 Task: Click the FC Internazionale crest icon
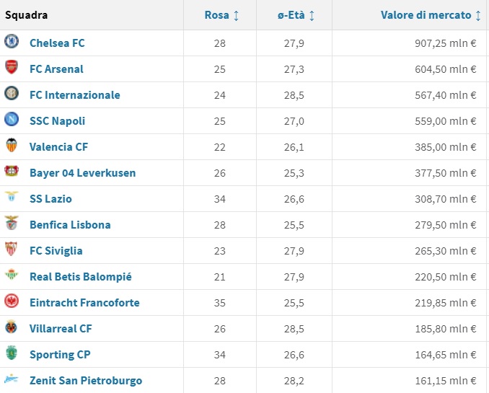tap(12, 94)
